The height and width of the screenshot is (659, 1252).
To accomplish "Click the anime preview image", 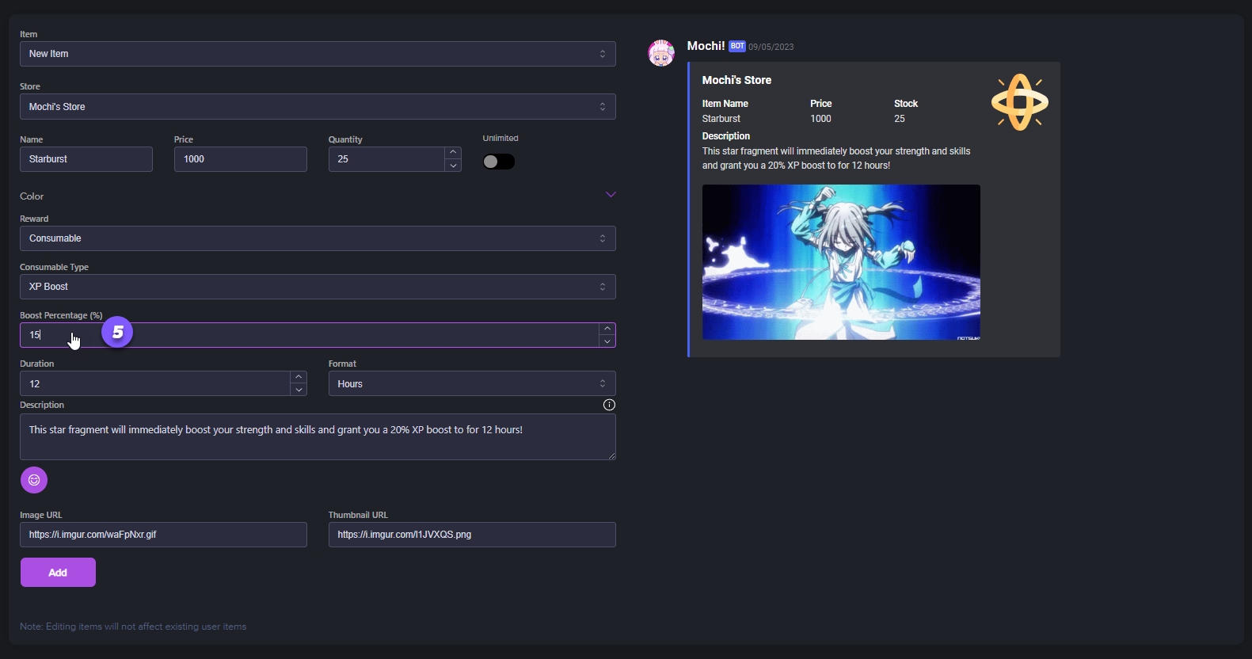I will [841, 262].
